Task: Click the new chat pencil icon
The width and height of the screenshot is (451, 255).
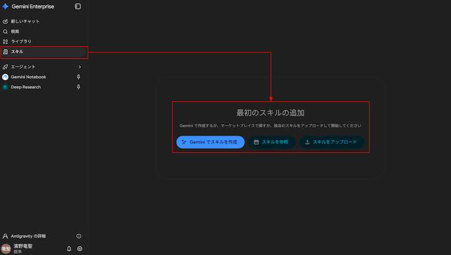Action: [x=5, y=21]
